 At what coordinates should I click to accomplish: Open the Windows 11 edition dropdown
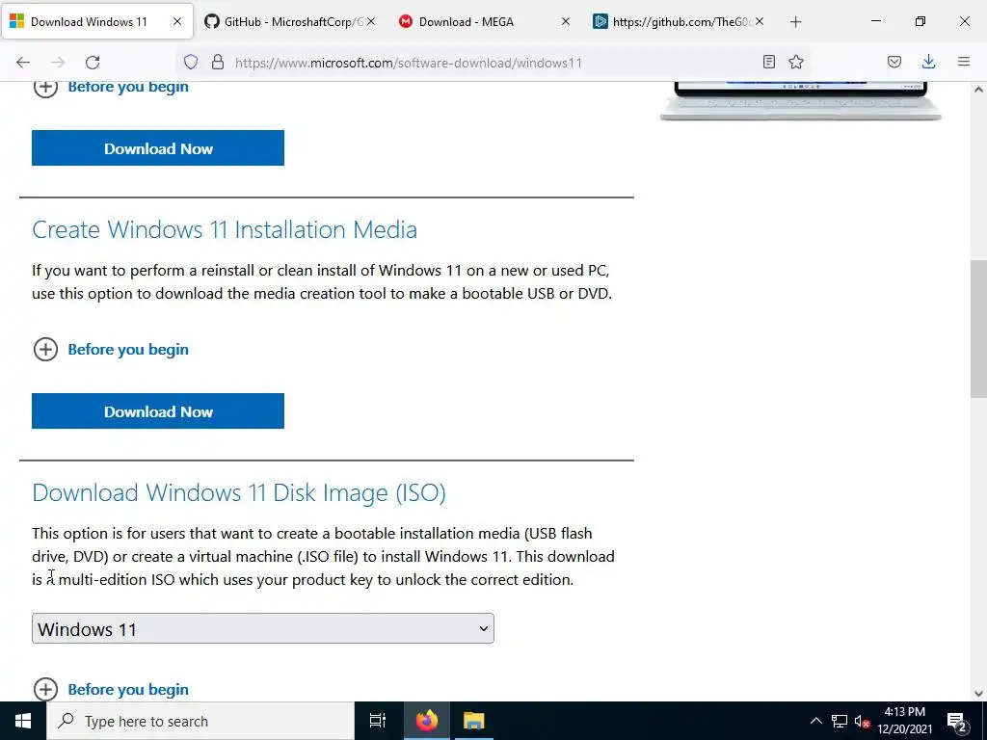263,628
